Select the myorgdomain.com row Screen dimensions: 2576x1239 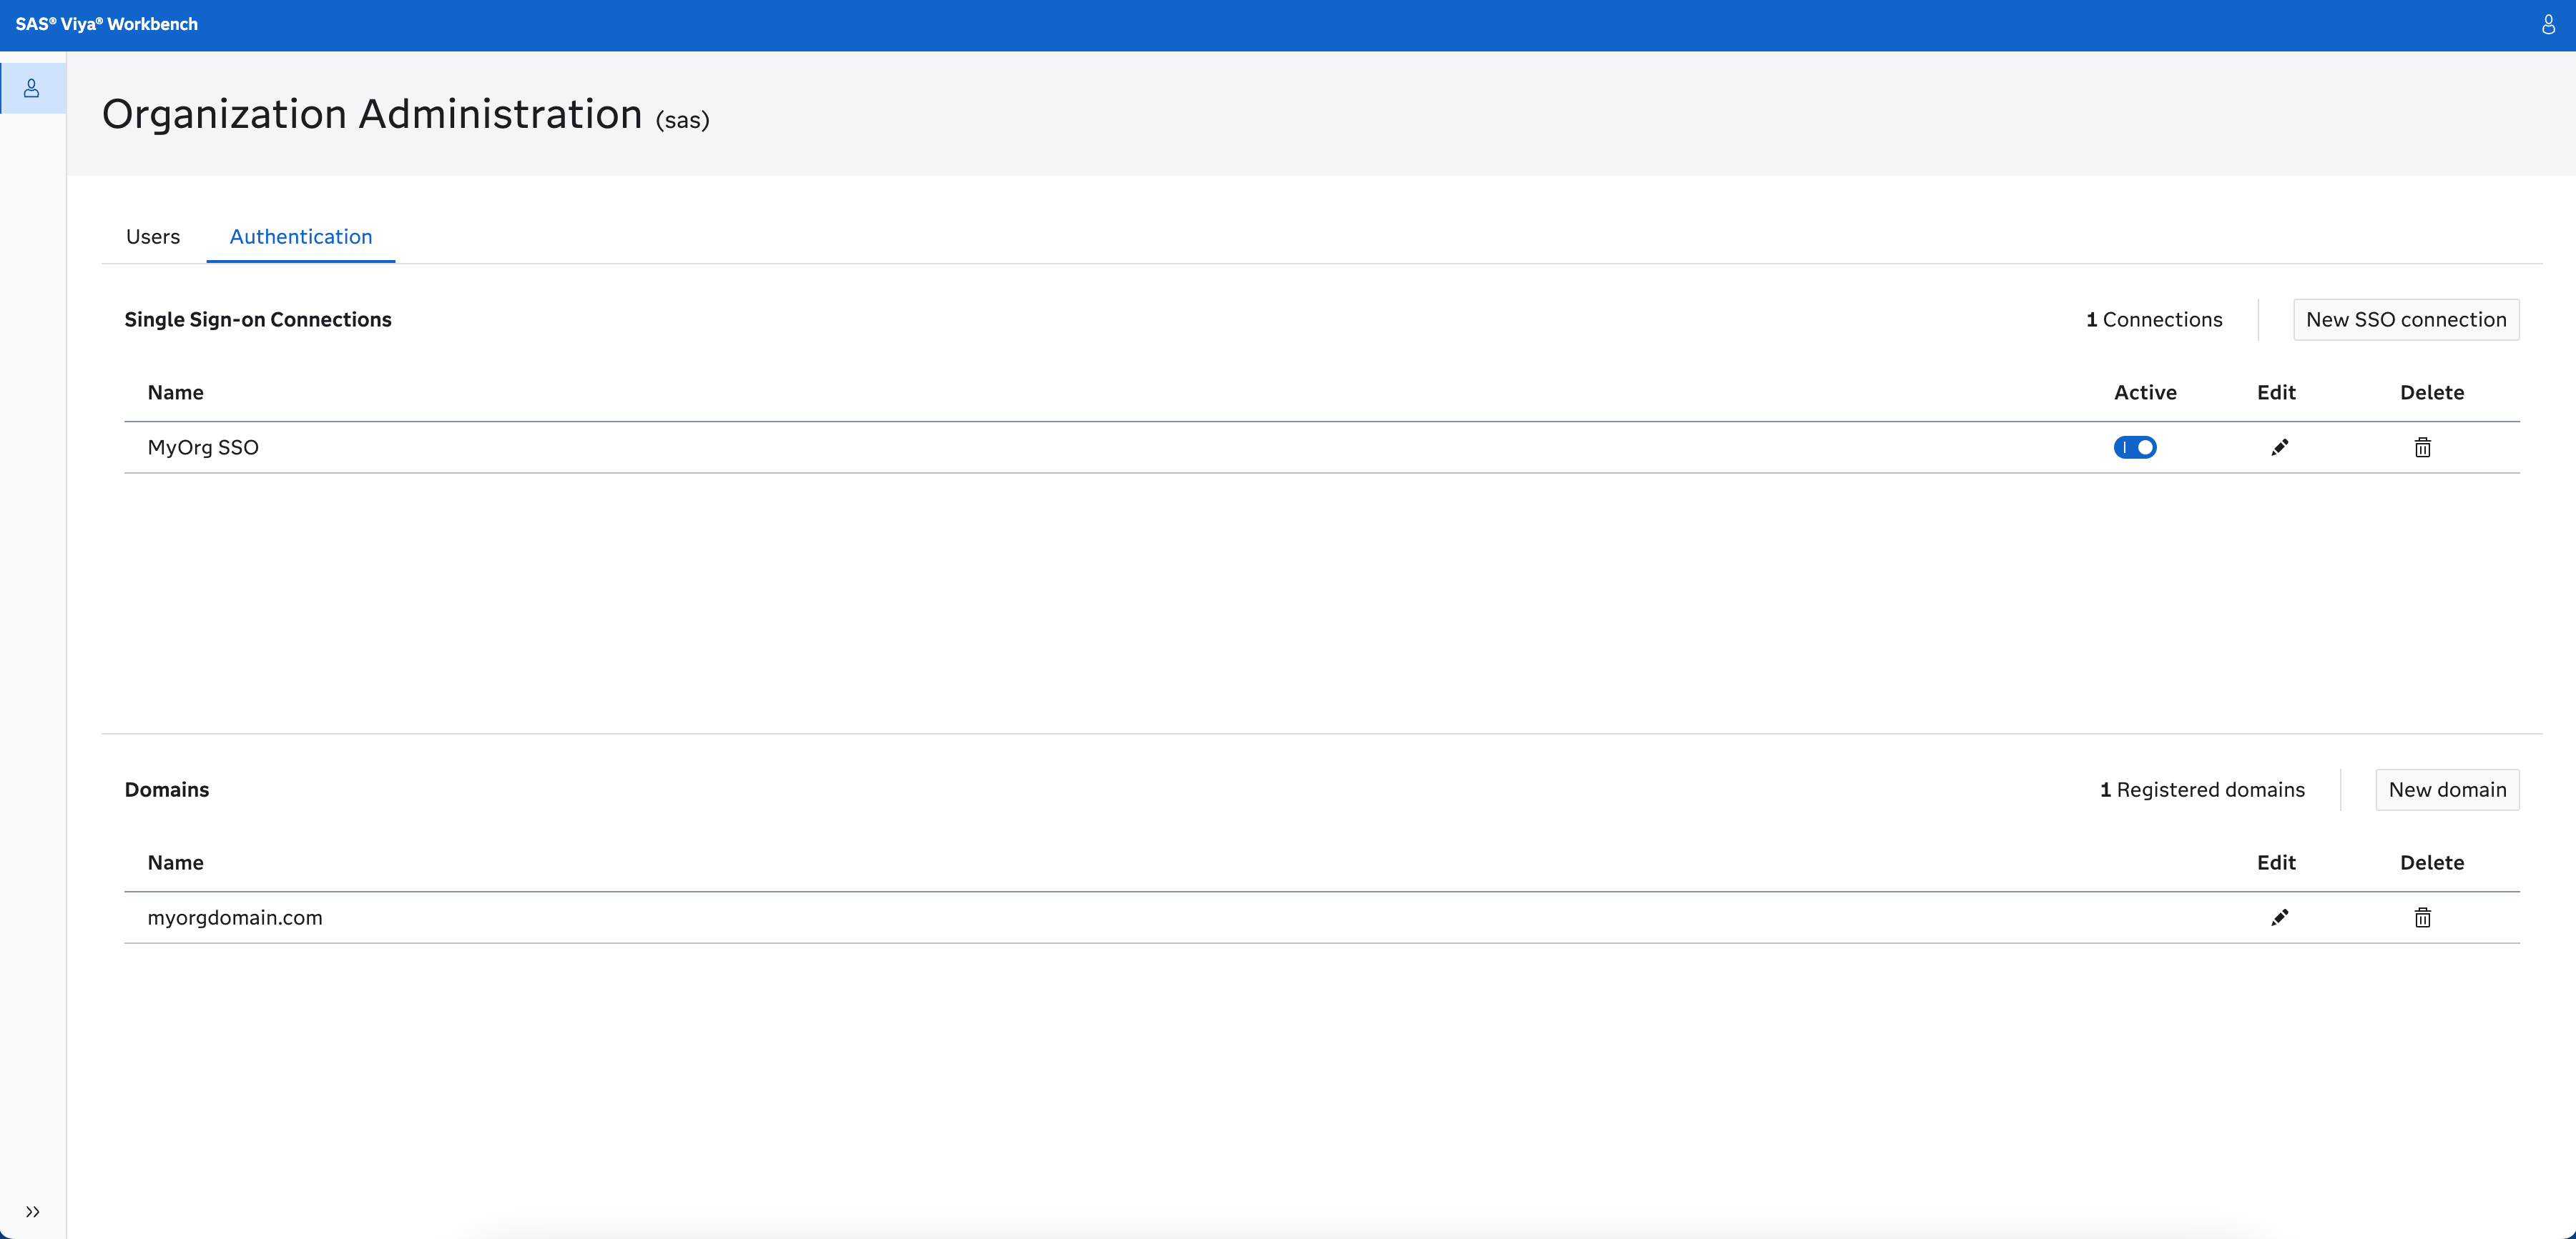[235, 917]
